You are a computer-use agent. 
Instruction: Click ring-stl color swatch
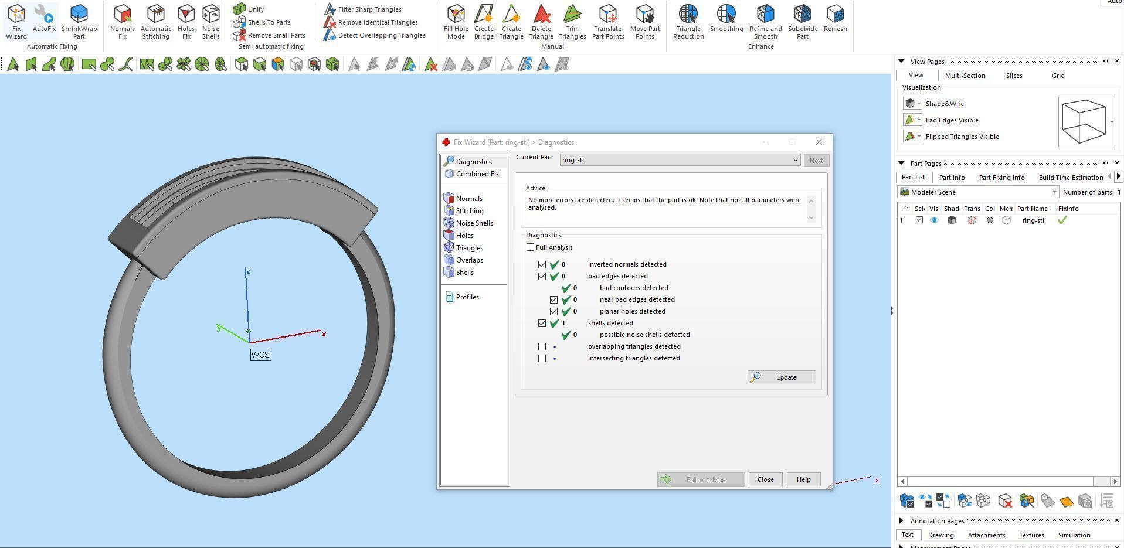tap(990, 220)
